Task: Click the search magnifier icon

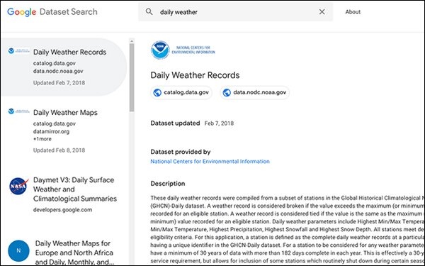Action: (149, 11)
